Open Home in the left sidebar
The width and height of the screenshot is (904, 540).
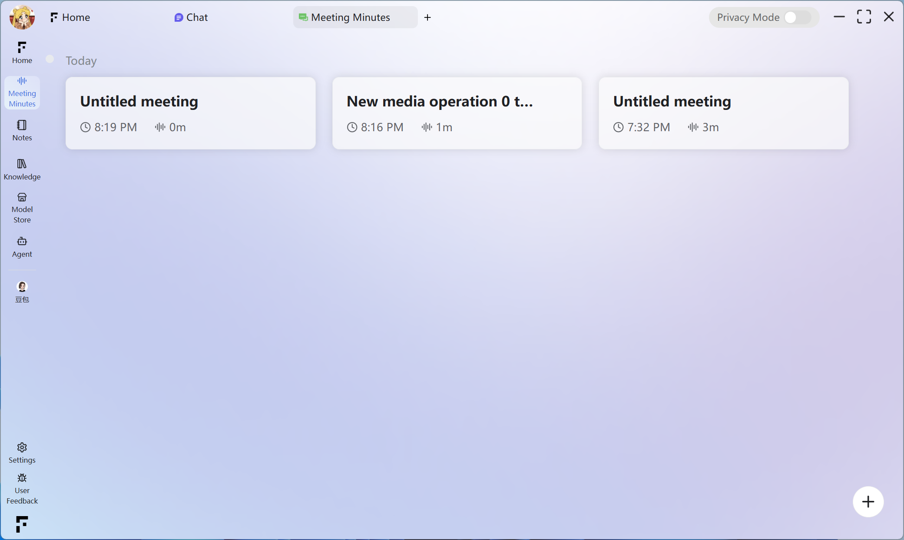pyautogui.click(x=22, y=52)
